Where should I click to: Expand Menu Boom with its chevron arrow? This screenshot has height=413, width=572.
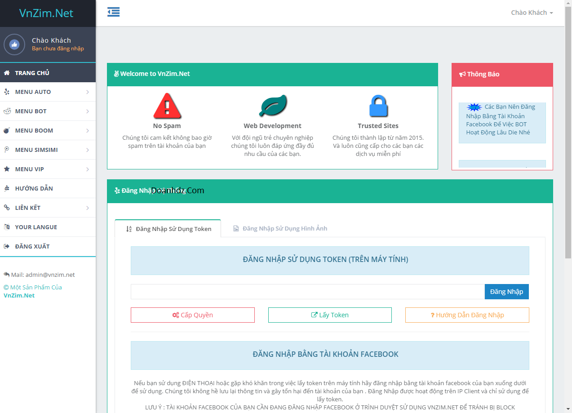coord(88,131)
